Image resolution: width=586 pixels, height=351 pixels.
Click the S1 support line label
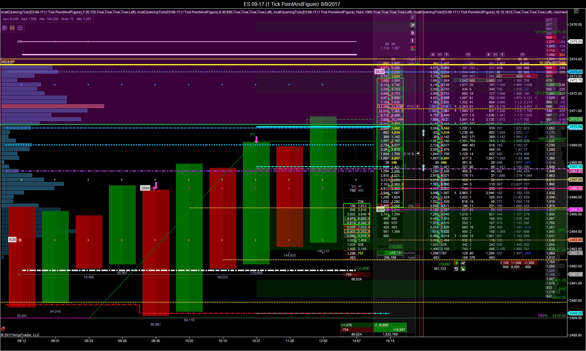(x=19, y=275)
